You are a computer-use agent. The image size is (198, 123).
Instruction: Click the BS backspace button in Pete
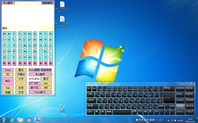(8, 74)
